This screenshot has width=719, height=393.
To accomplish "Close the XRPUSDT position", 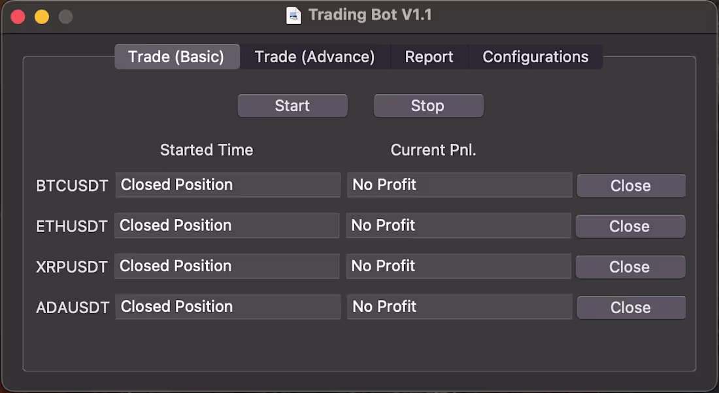I will [630, 267].
